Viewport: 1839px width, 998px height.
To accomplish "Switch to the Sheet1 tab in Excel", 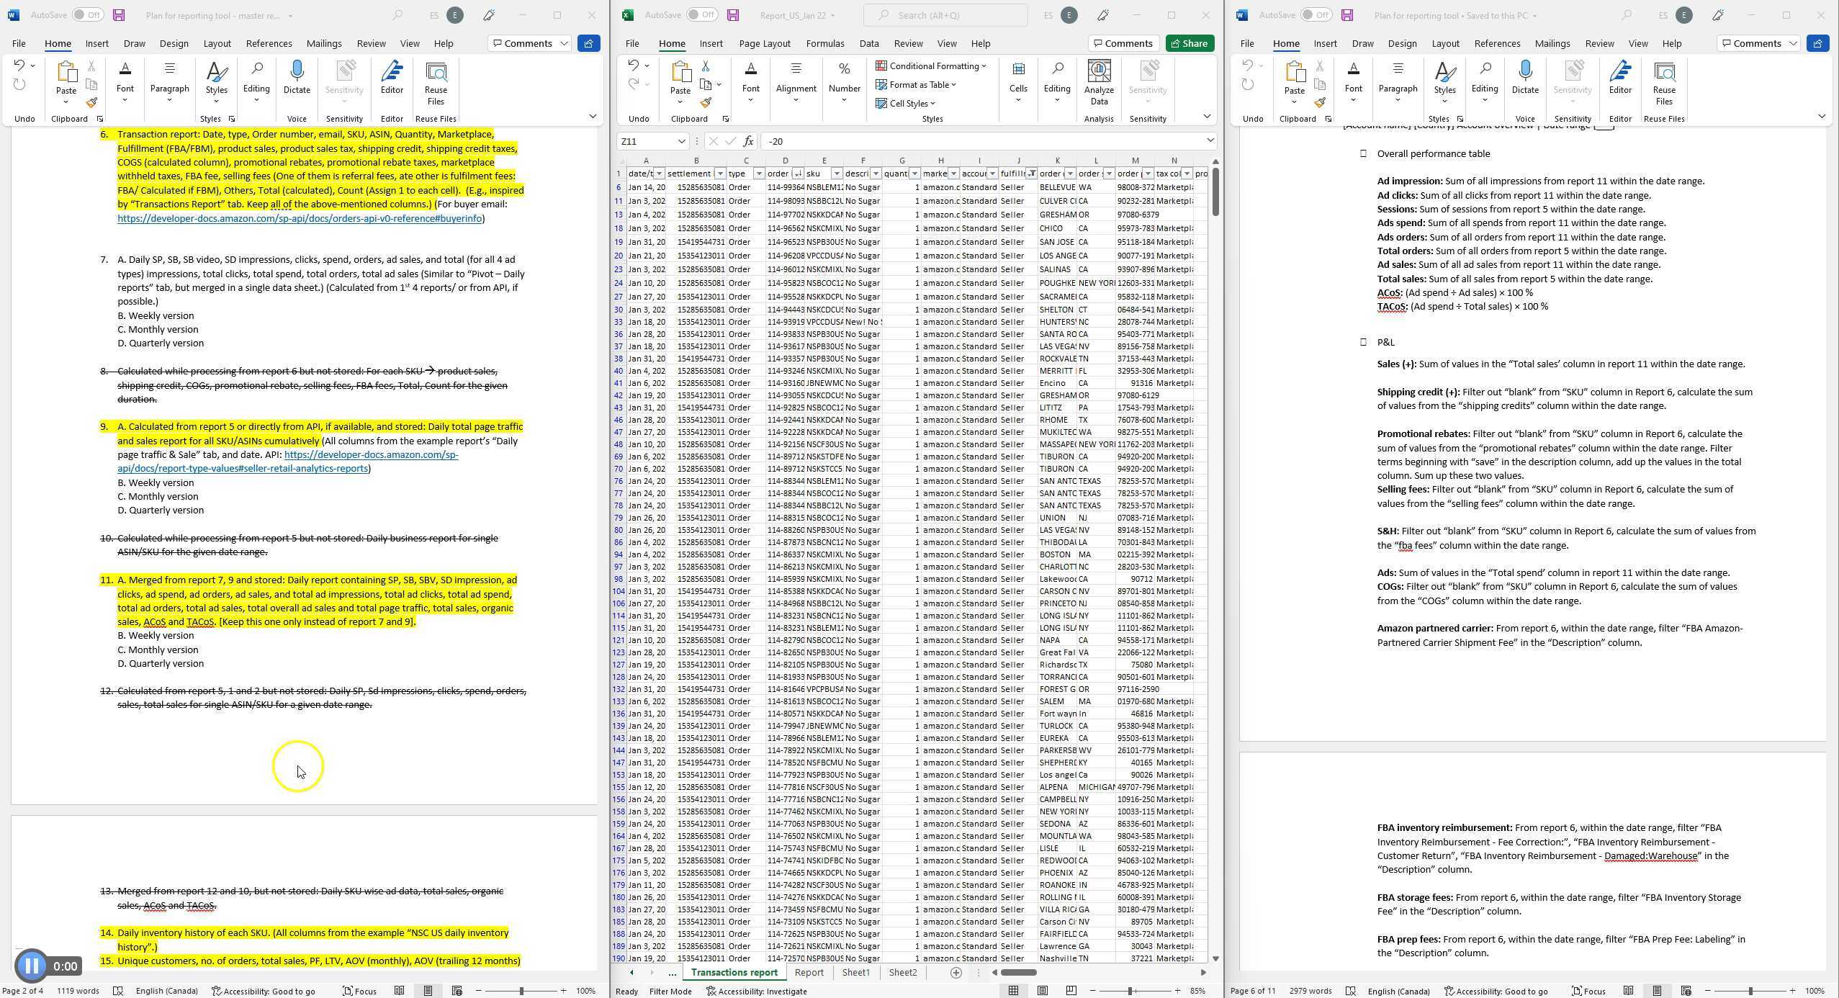I will [x=855, y=972].
